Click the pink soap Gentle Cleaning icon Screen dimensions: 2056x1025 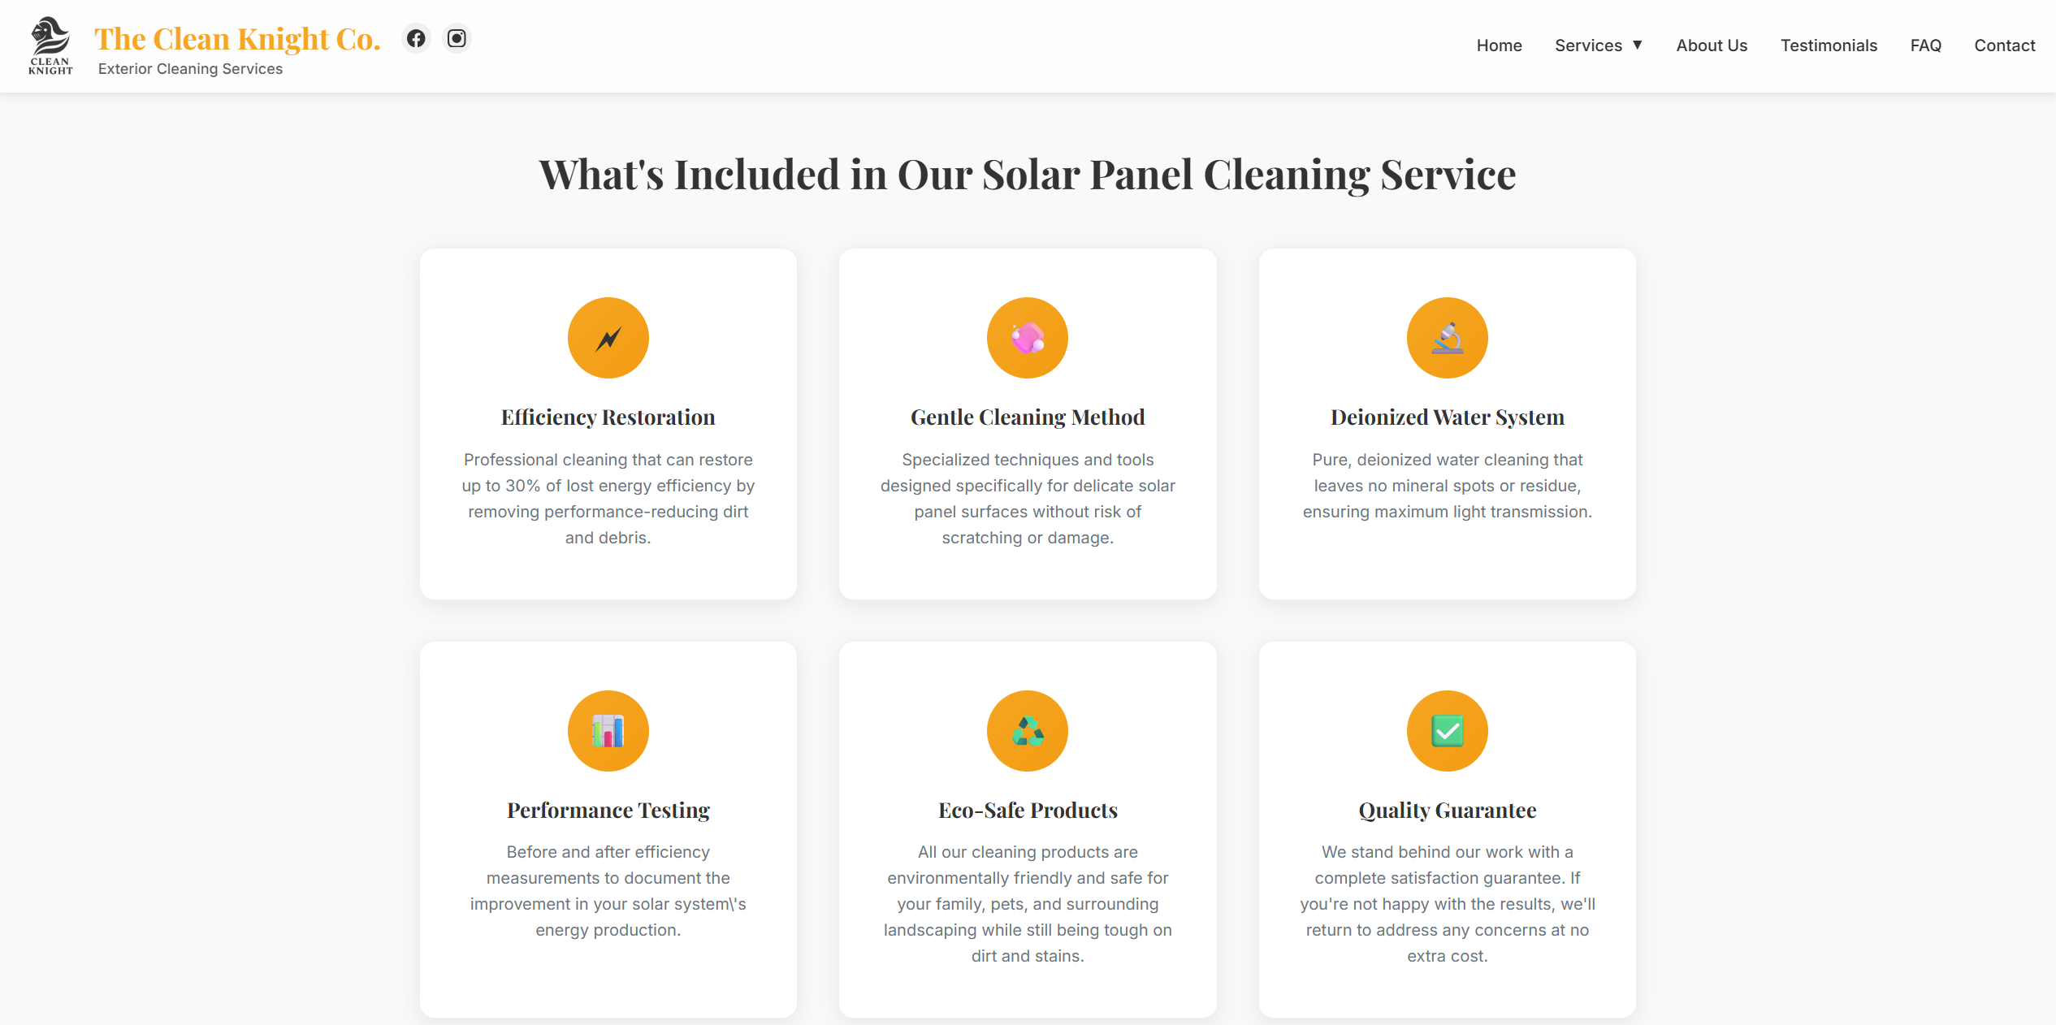(1027, 338)
